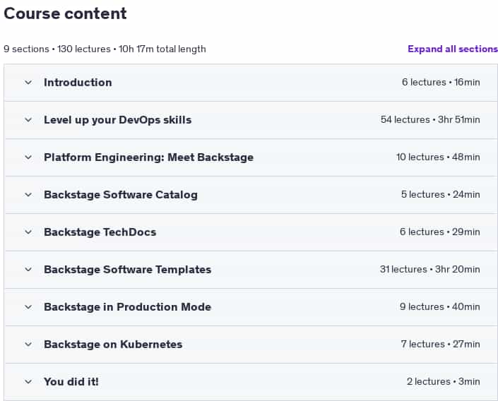498x401 pixels.
Task: Select Backstage in Production Mode title
Action: pos(128,307)
